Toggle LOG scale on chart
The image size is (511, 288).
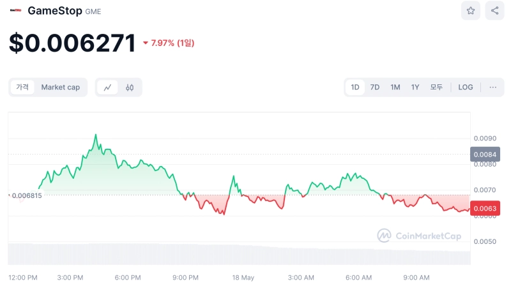click(466, 87)
